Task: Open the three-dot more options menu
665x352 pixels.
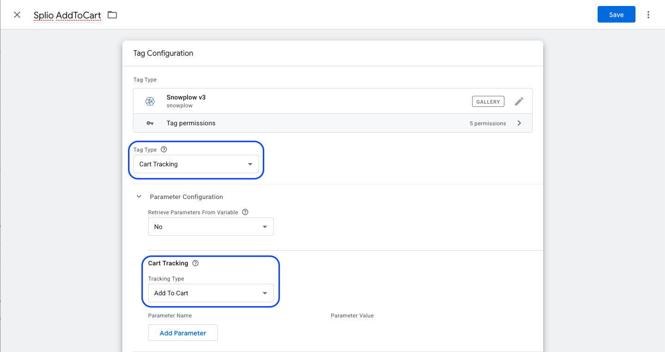Action: pos(648,15)
